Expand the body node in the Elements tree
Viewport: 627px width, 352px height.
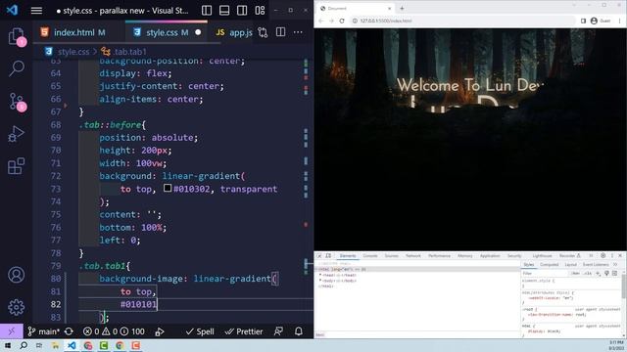click(320, 281)
